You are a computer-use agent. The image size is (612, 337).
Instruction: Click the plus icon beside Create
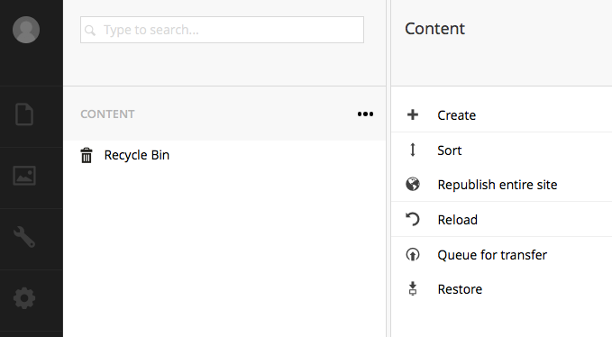(413, 114)
